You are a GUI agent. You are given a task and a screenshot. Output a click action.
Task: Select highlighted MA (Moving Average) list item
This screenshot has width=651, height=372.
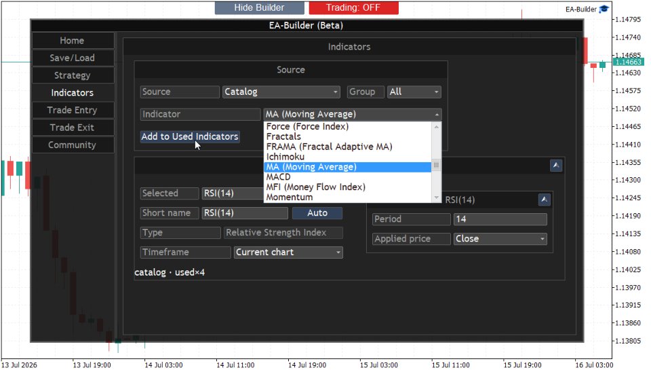pos(348,167)
